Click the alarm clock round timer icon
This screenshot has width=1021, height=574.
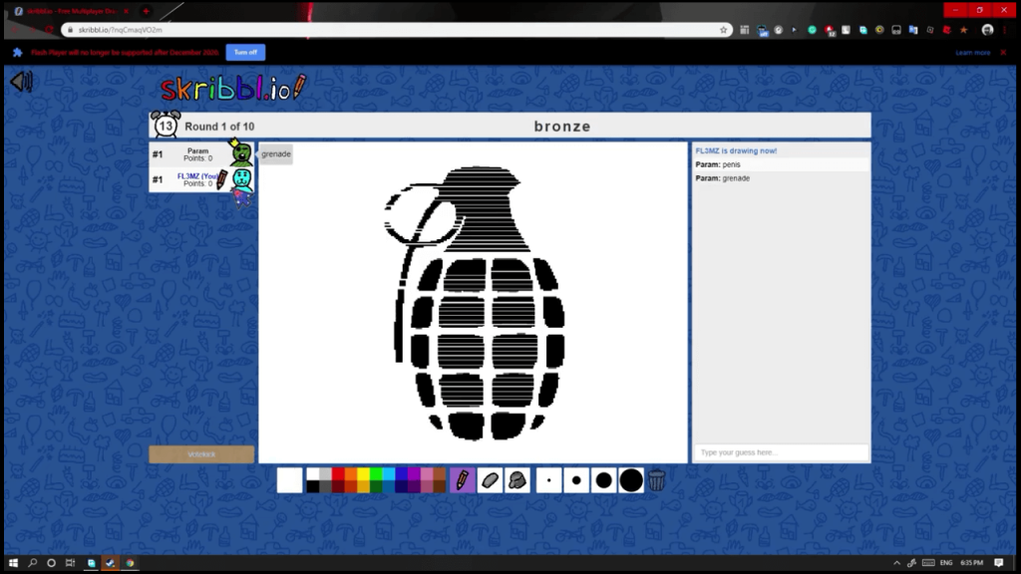(x=166, y=126)
